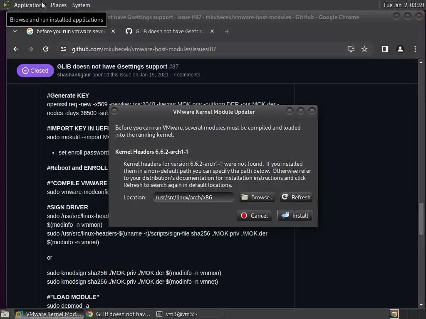Switch to VMware Kernel Mod... taskbar item
Image resolution: width=426 pixels, height=319 pixels.
[x=49, y=314]
